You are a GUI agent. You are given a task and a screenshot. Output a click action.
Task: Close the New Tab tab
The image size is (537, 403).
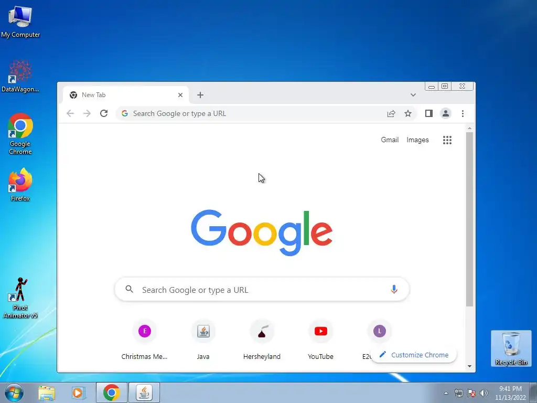click(x=180, y=95)
